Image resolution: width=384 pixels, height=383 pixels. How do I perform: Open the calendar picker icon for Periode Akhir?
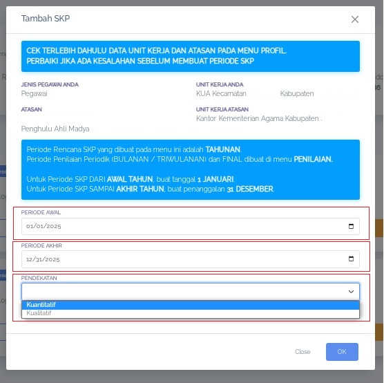pyautogui.click(x=351, y=259)
